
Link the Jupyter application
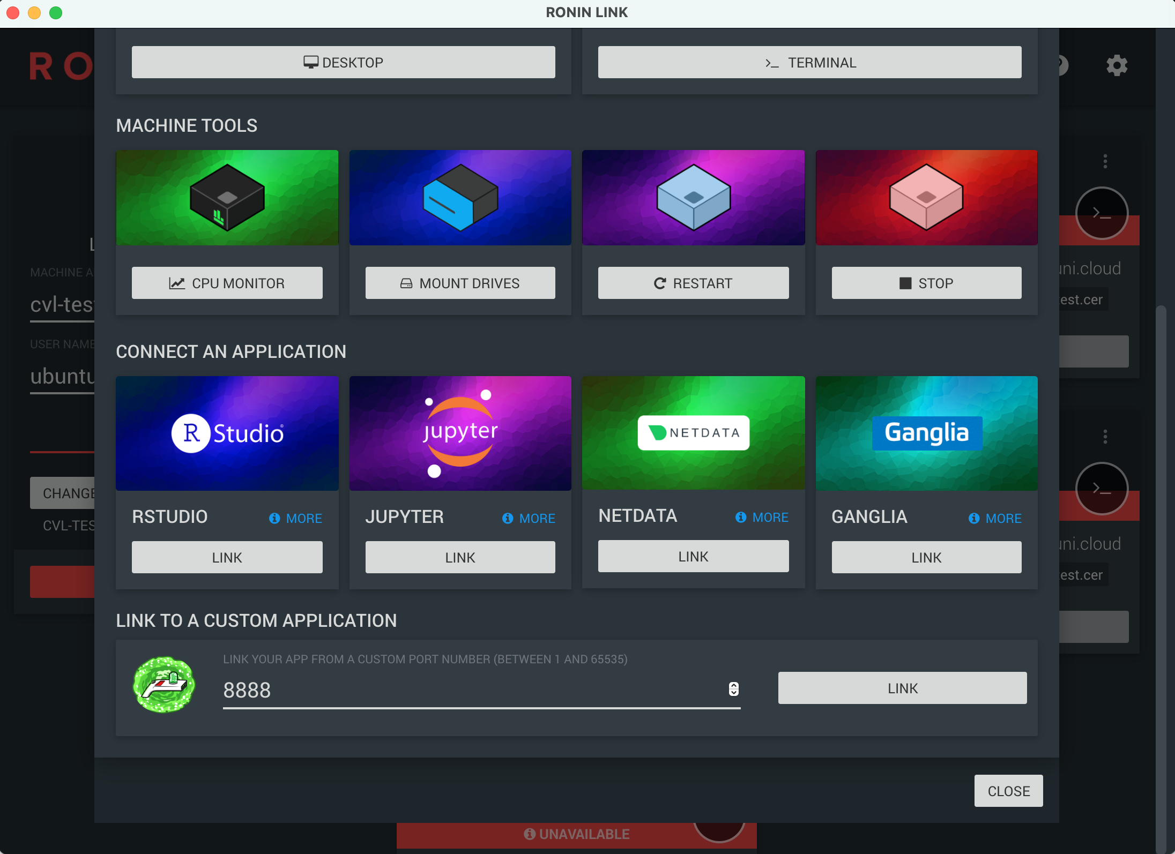coord(460,557)
